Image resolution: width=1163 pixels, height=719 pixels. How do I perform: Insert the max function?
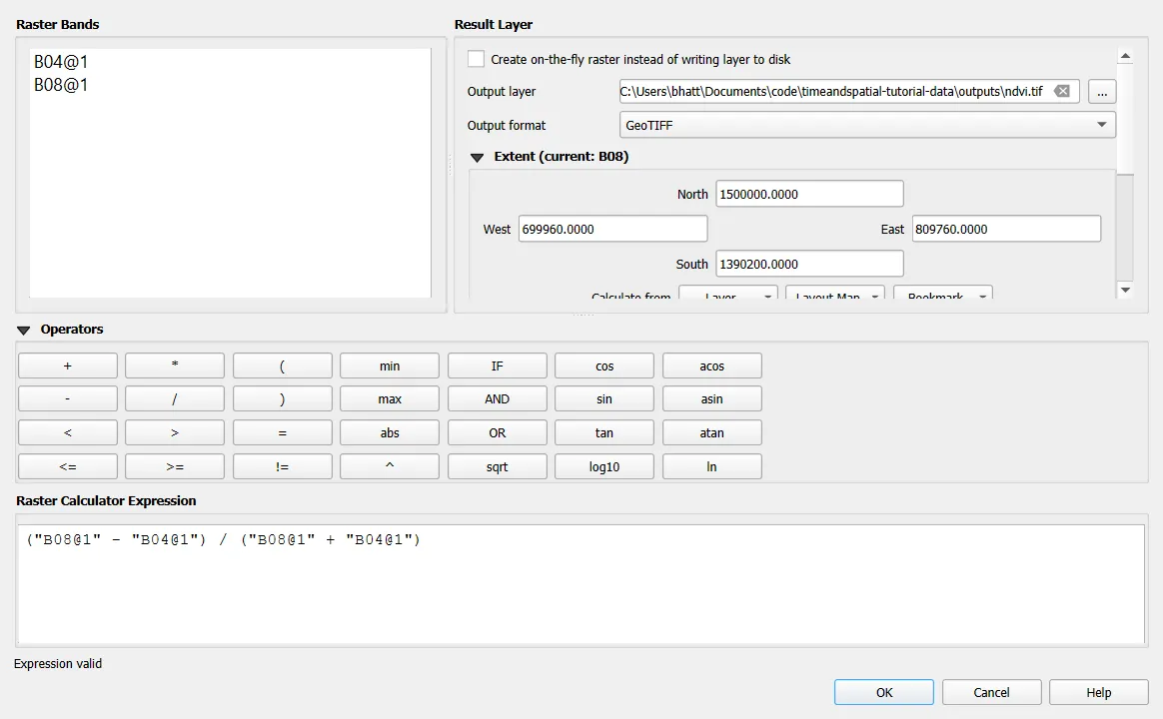pos(390,398)
